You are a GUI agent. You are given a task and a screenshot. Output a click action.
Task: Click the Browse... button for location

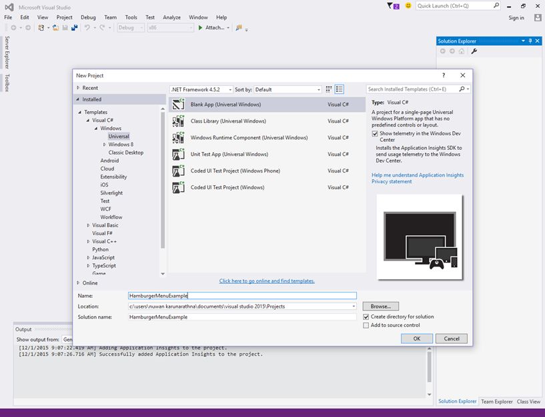pyautogui.click(x=381, y=306)
